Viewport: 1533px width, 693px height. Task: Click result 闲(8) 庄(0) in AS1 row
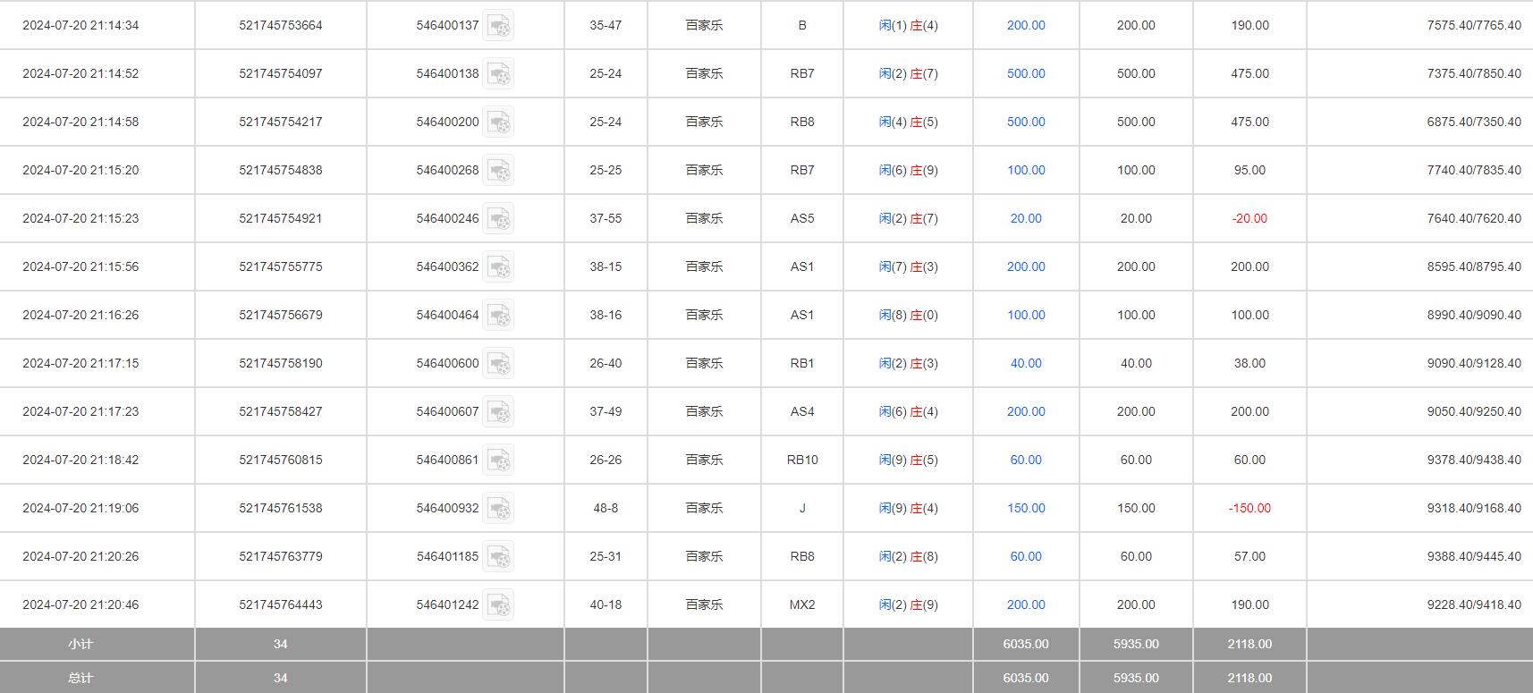click(908, 316)
